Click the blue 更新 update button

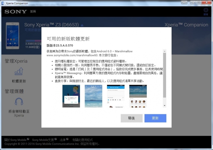pyautogui.click(x=155, y=118)
